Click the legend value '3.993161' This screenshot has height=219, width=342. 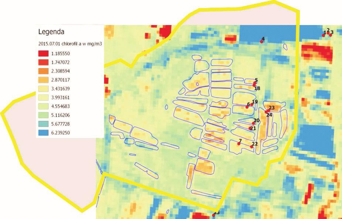point(61,98)
